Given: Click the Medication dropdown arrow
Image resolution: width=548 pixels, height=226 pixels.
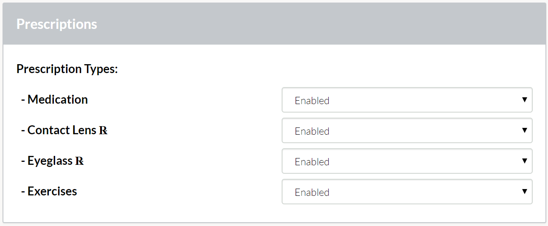Looking at the screenshot, I should (525, 100).
